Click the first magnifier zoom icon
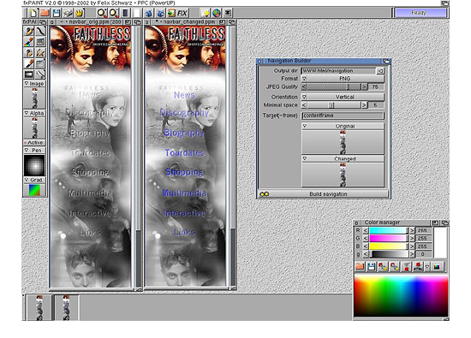Image resolution: width=471 pixels, height=338 pixels. 102,13
